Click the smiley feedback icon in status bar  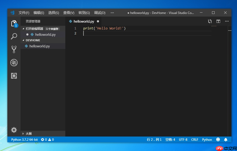(218, 139)
